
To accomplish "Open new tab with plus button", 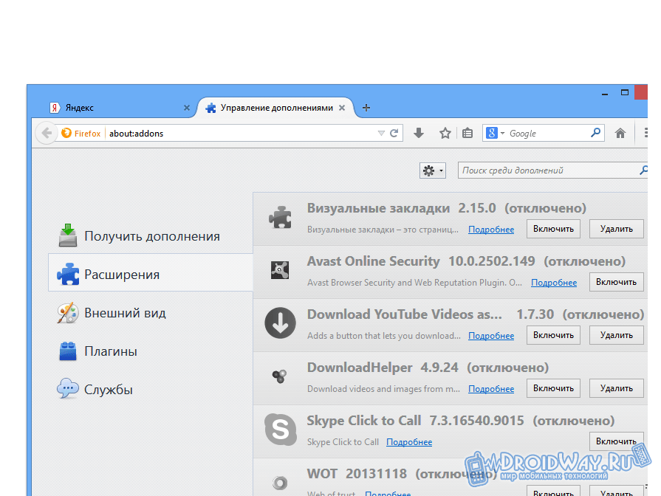I will point(366,108).
